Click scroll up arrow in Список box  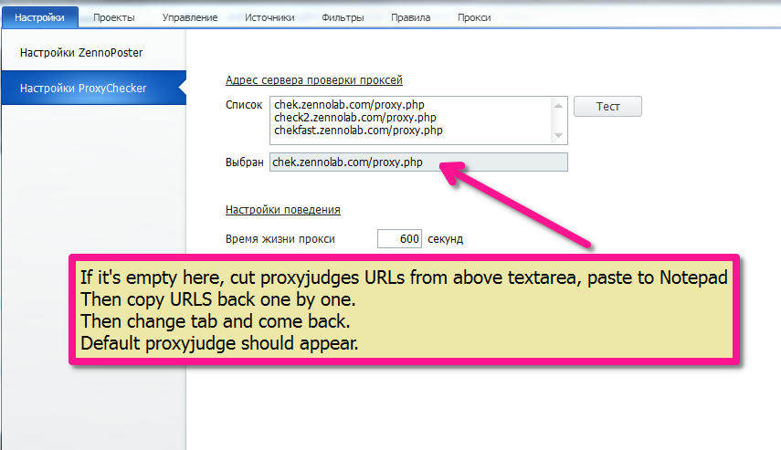tap(558, 106)
